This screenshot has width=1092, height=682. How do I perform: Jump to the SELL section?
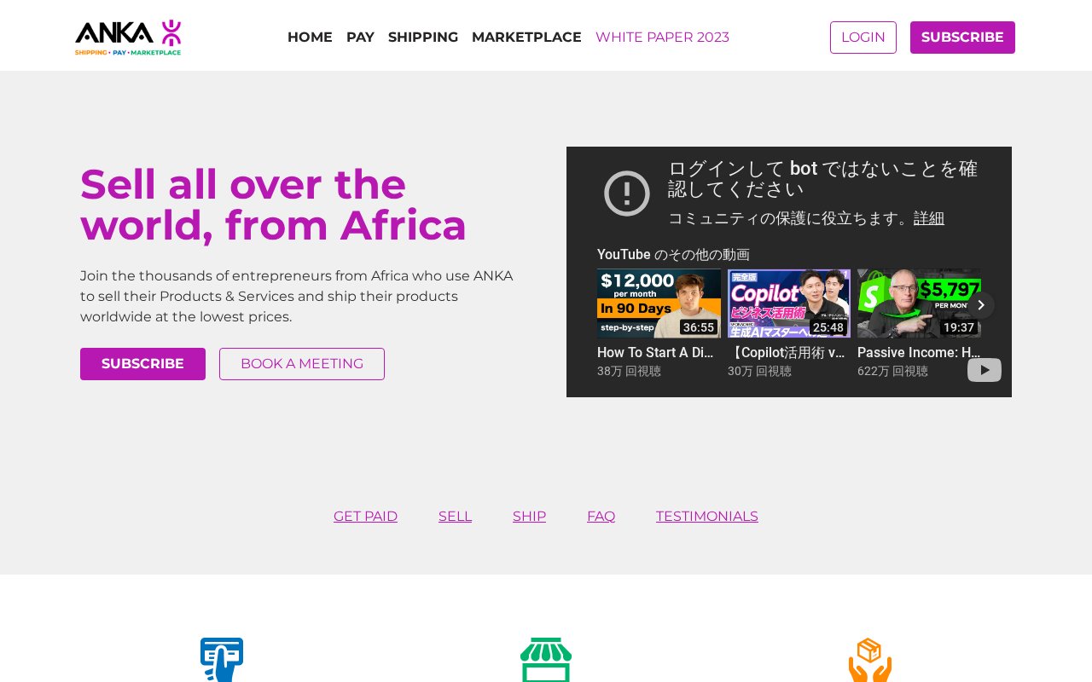[x=455, y=517]
